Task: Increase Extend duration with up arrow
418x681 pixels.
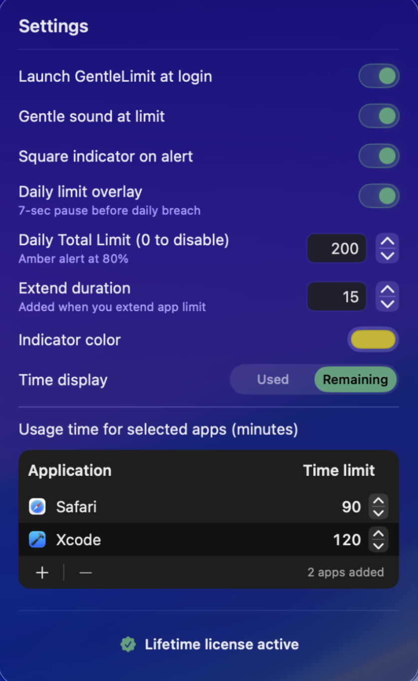Action: (x=388, y=290)
